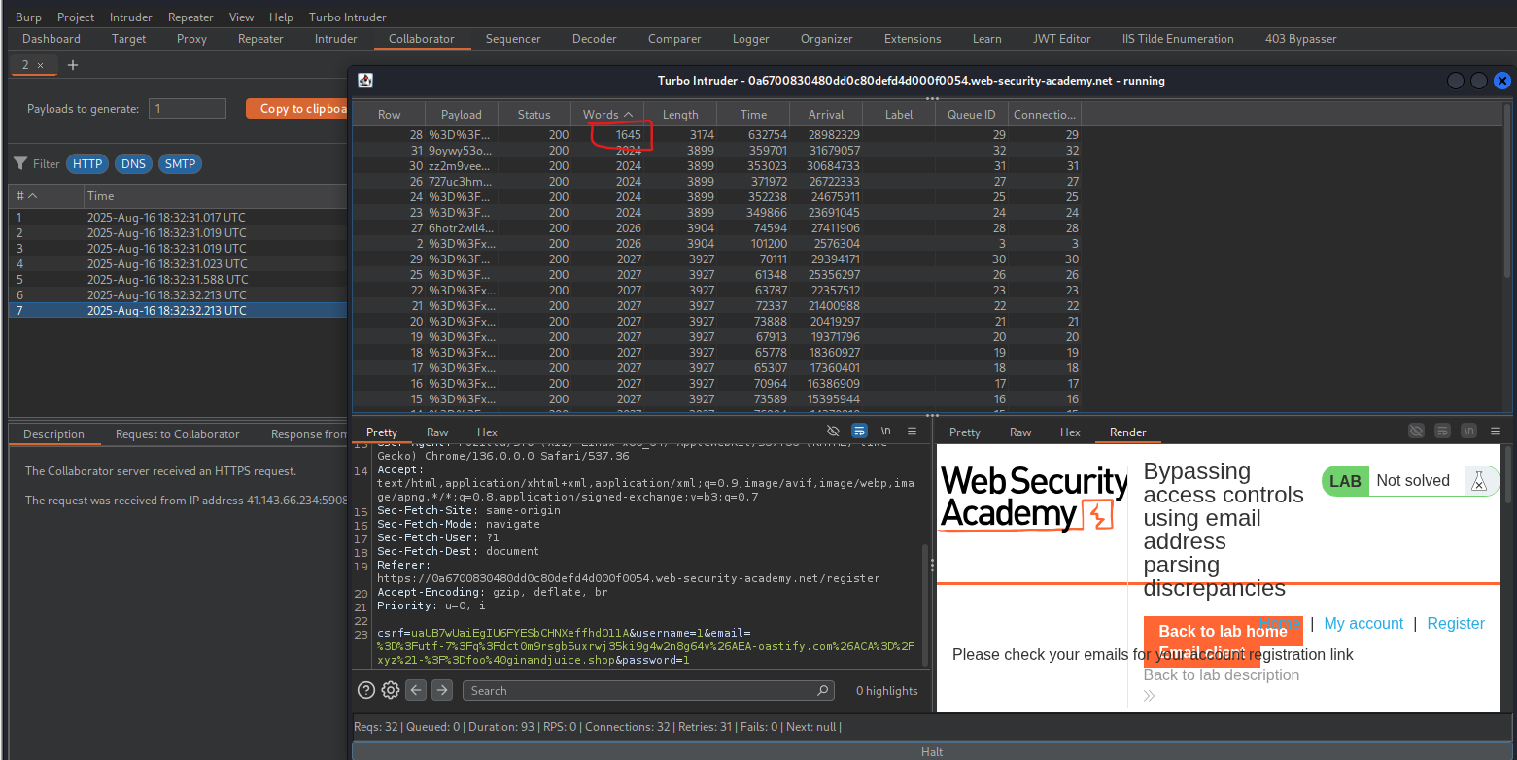Select results row with payload 727uc3hm...
Viewport: 1517px width, 760px height.
click(716, 182)
